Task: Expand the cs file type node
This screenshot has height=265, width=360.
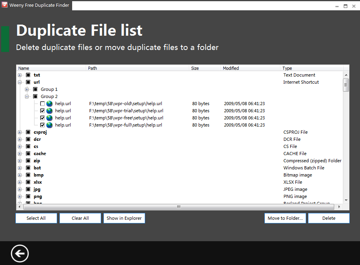Action: [20, 146]
